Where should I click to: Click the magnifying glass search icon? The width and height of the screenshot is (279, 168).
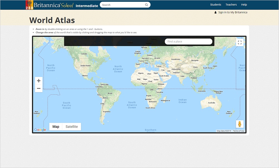click(x=146, y=5)
